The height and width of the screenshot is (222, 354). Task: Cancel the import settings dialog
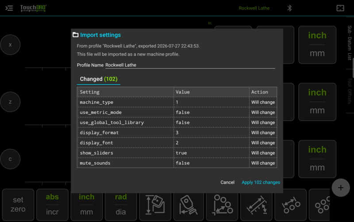(227, 182)
